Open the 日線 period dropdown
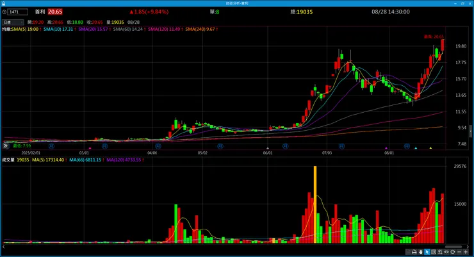Viewport: 474px width, 257px height. [13, 22]
